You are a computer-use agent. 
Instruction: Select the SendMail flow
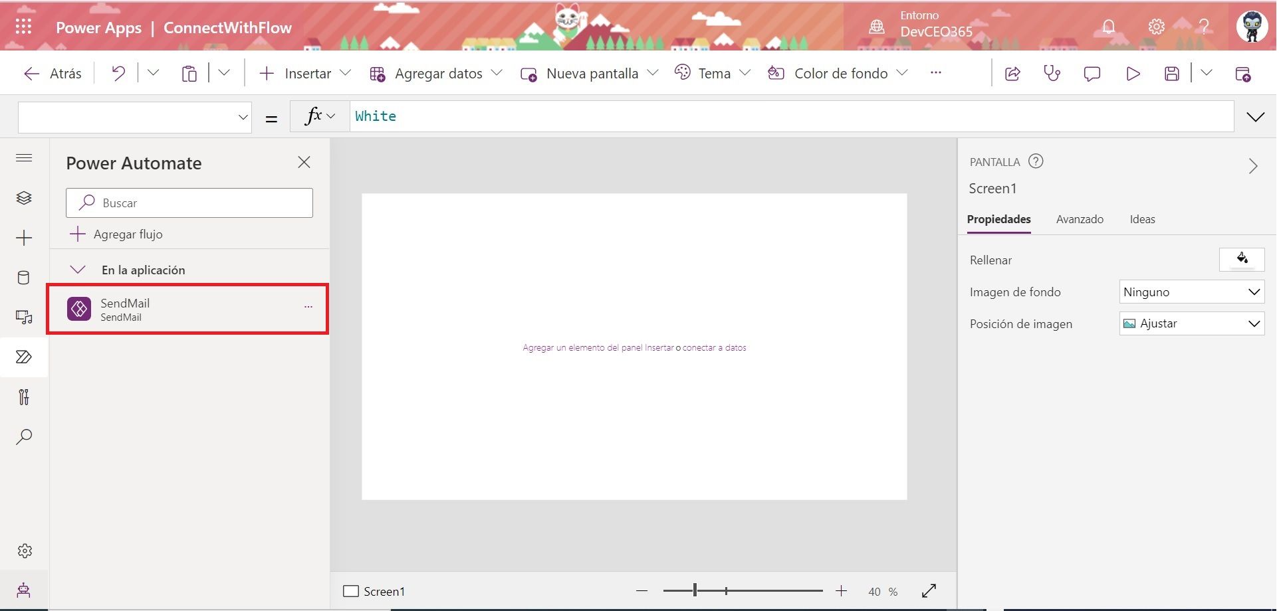coord(187,309)
